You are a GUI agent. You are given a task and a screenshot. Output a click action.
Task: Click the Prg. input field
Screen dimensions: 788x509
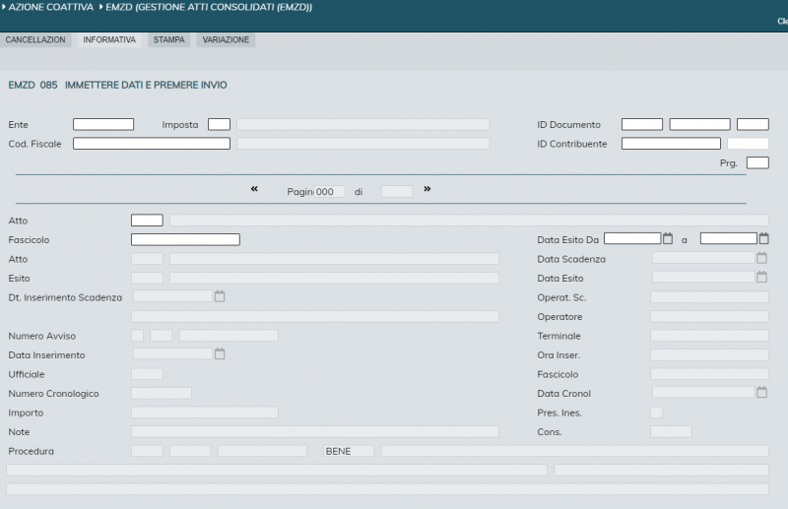point(757,163)
